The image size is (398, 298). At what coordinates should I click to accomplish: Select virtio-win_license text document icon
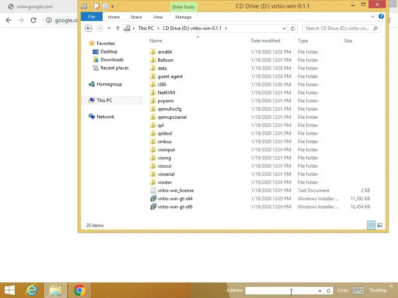pos(153,190)
